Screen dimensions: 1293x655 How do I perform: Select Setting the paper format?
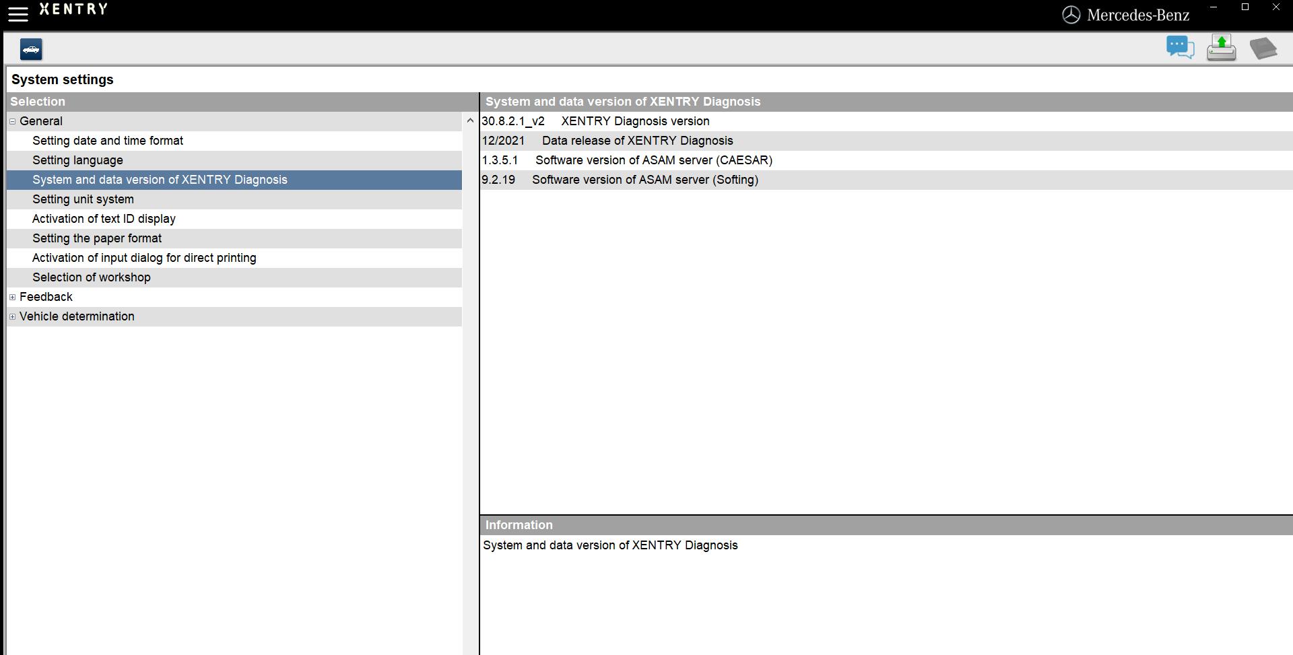pos(234,238)
